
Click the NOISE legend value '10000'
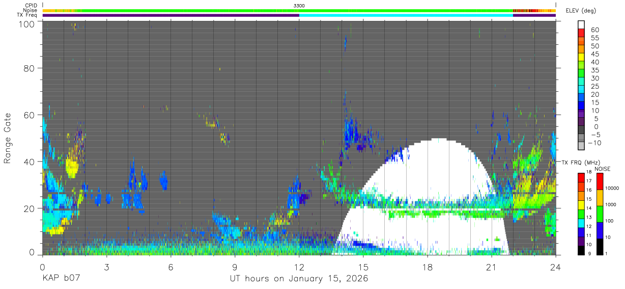(612, 189)
